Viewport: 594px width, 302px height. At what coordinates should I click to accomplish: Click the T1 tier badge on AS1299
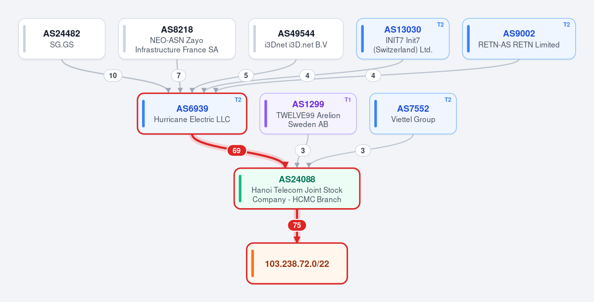point(347,100)
